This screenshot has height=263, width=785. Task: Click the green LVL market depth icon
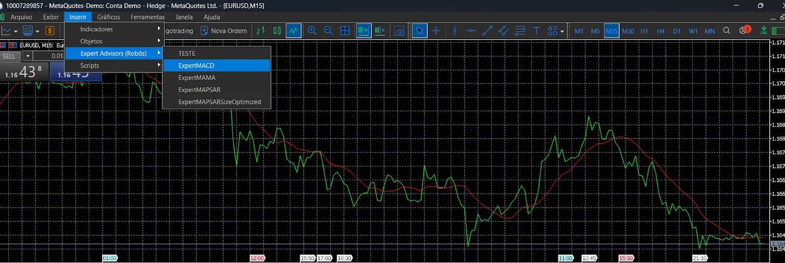pos(764,30)
